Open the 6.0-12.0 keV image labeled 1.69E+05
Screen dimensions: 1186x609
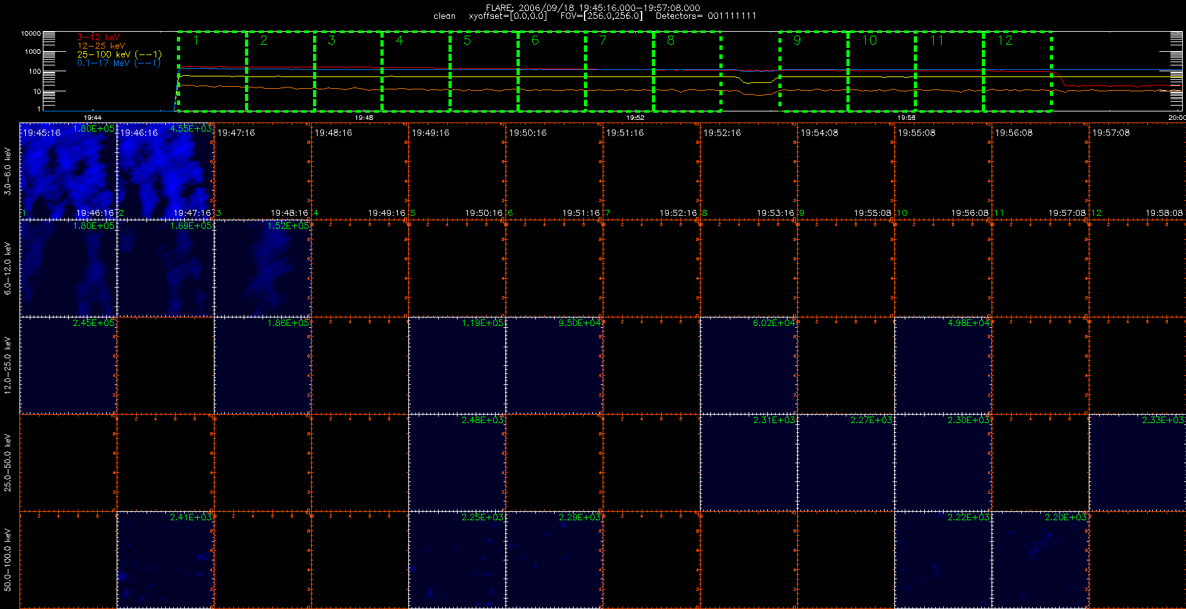tap(165, 268)
